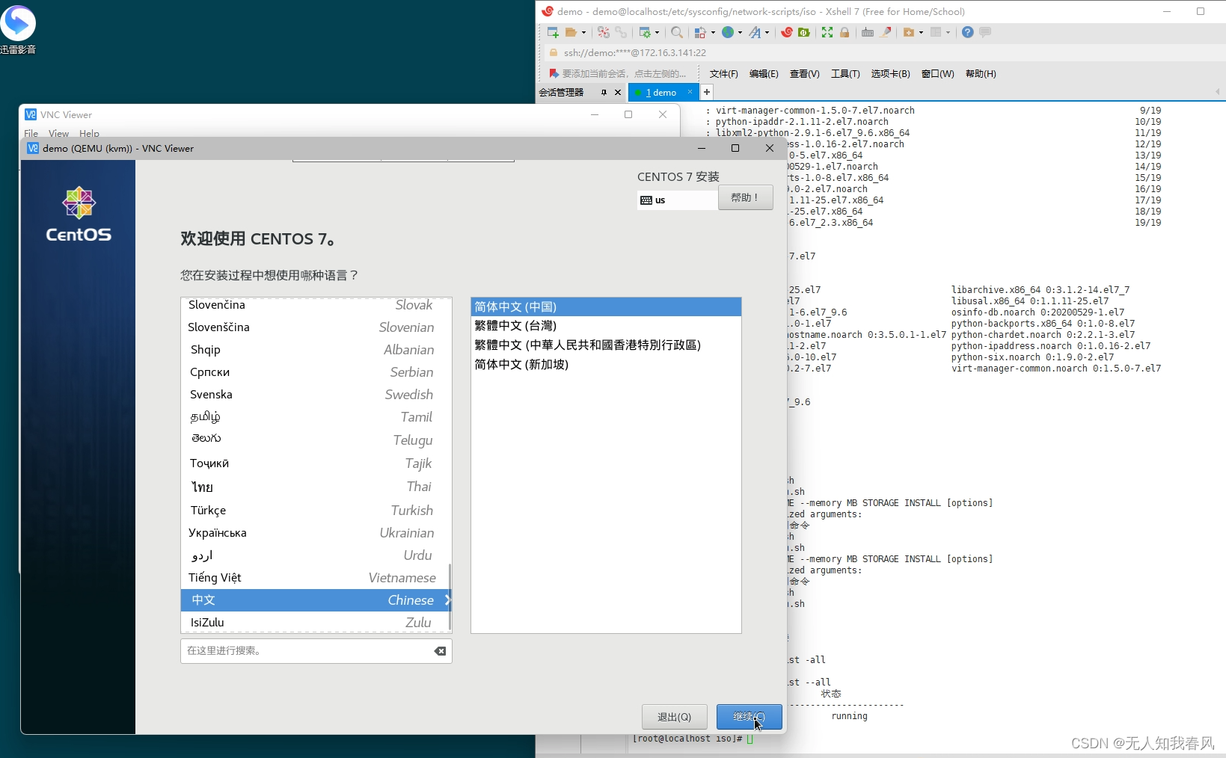The height and width of the screenshot is (758, 1226).
Task: Select Svenska Swedish in language list
Action: (315, 395)
